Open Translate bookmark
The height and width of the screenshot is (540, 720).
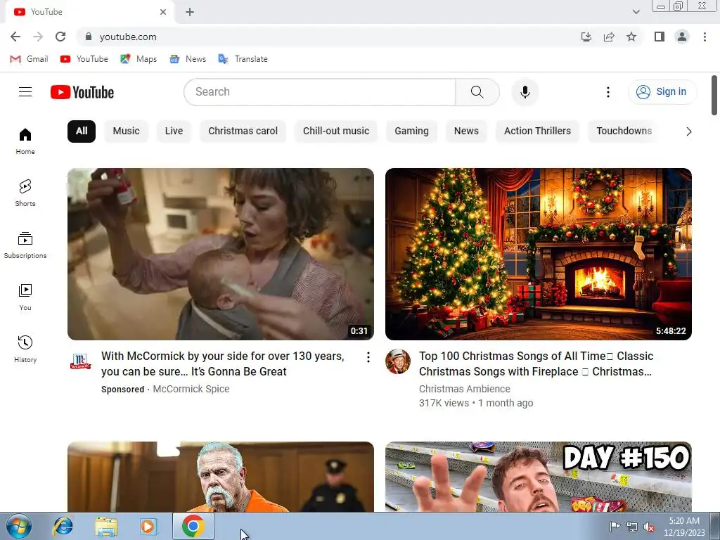pos(243,59)
